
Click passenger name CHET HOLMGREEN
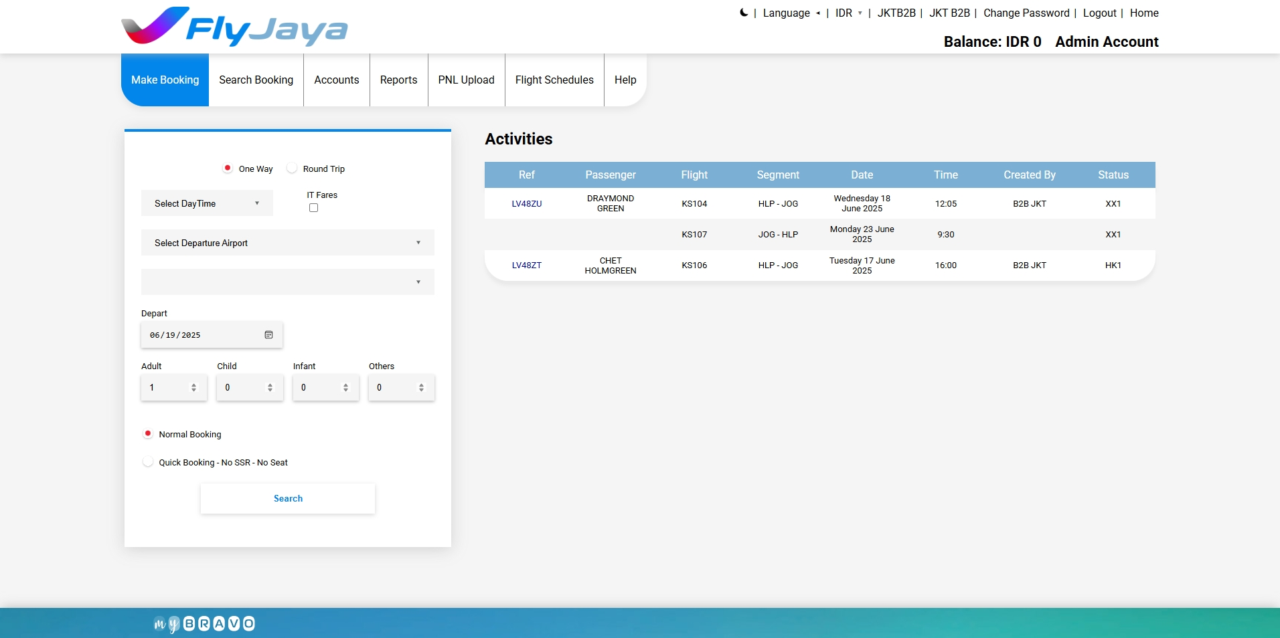(611, 265)
